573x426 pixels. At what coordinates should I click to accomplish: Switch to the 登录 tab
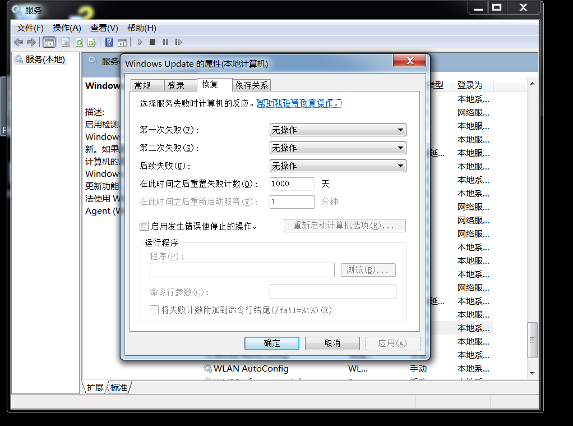click(x=180, y=86)
